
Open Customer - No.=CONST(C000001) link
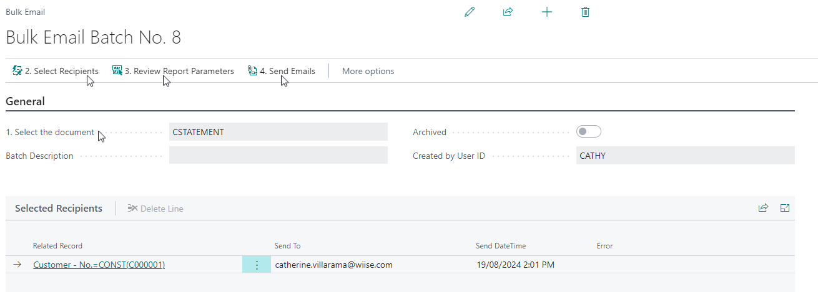[99, 265]
